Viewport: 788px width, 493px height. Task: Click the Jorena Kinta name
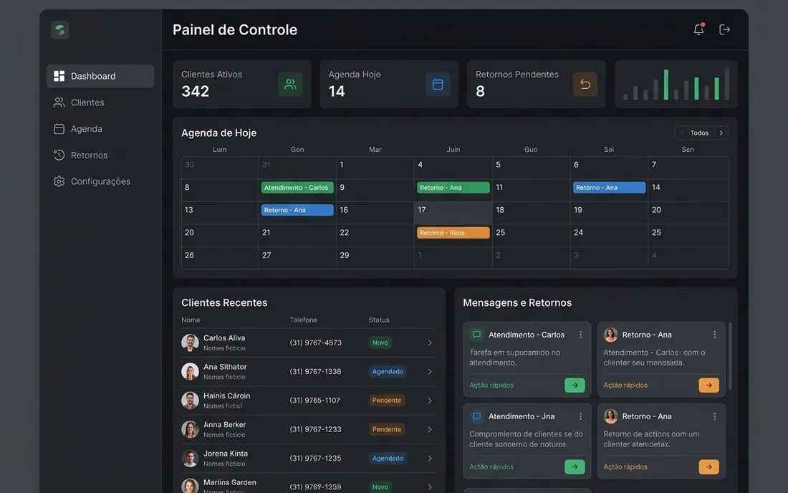(226, 454)
